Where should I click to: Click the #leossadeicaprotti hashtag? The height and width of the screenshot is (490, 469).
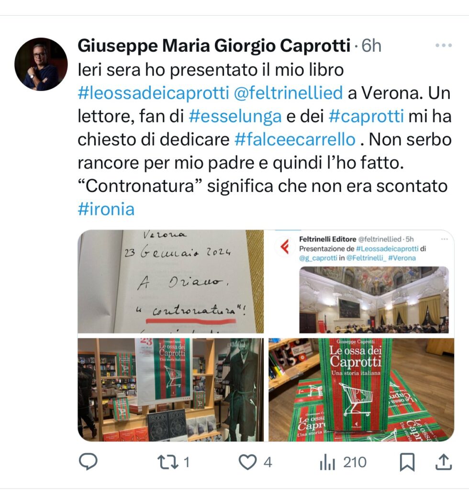[154, 93]
